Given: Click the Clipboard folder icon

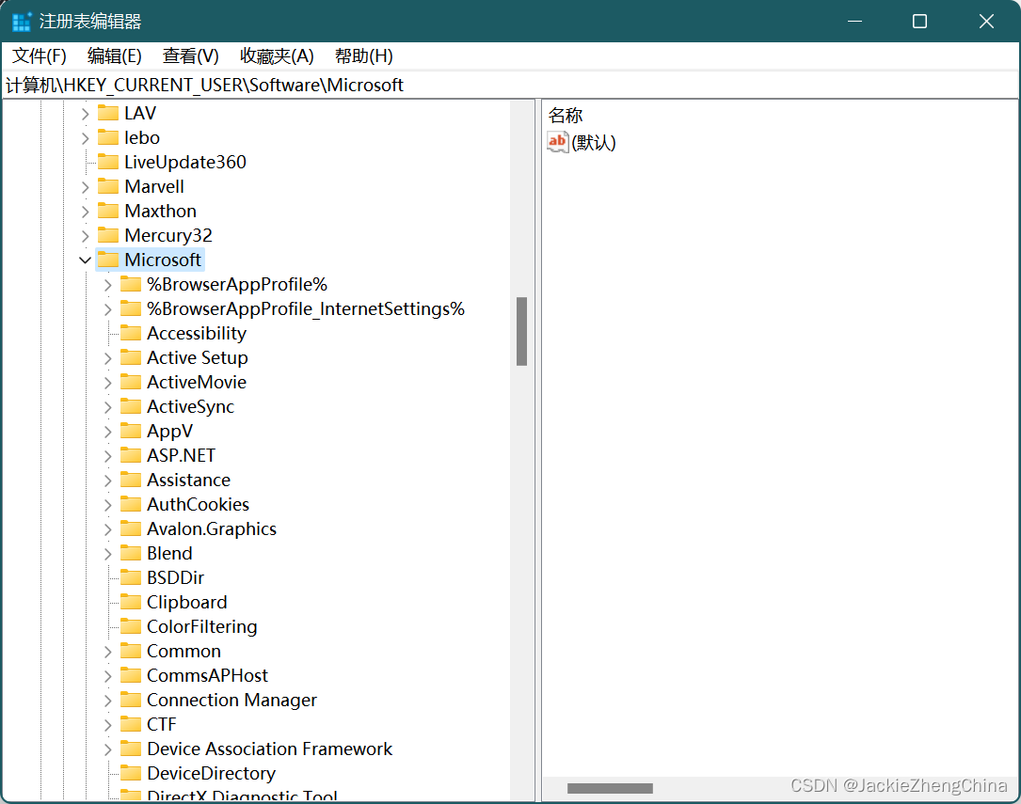Looking at the screenshot, I should click(x=131, y=602).
